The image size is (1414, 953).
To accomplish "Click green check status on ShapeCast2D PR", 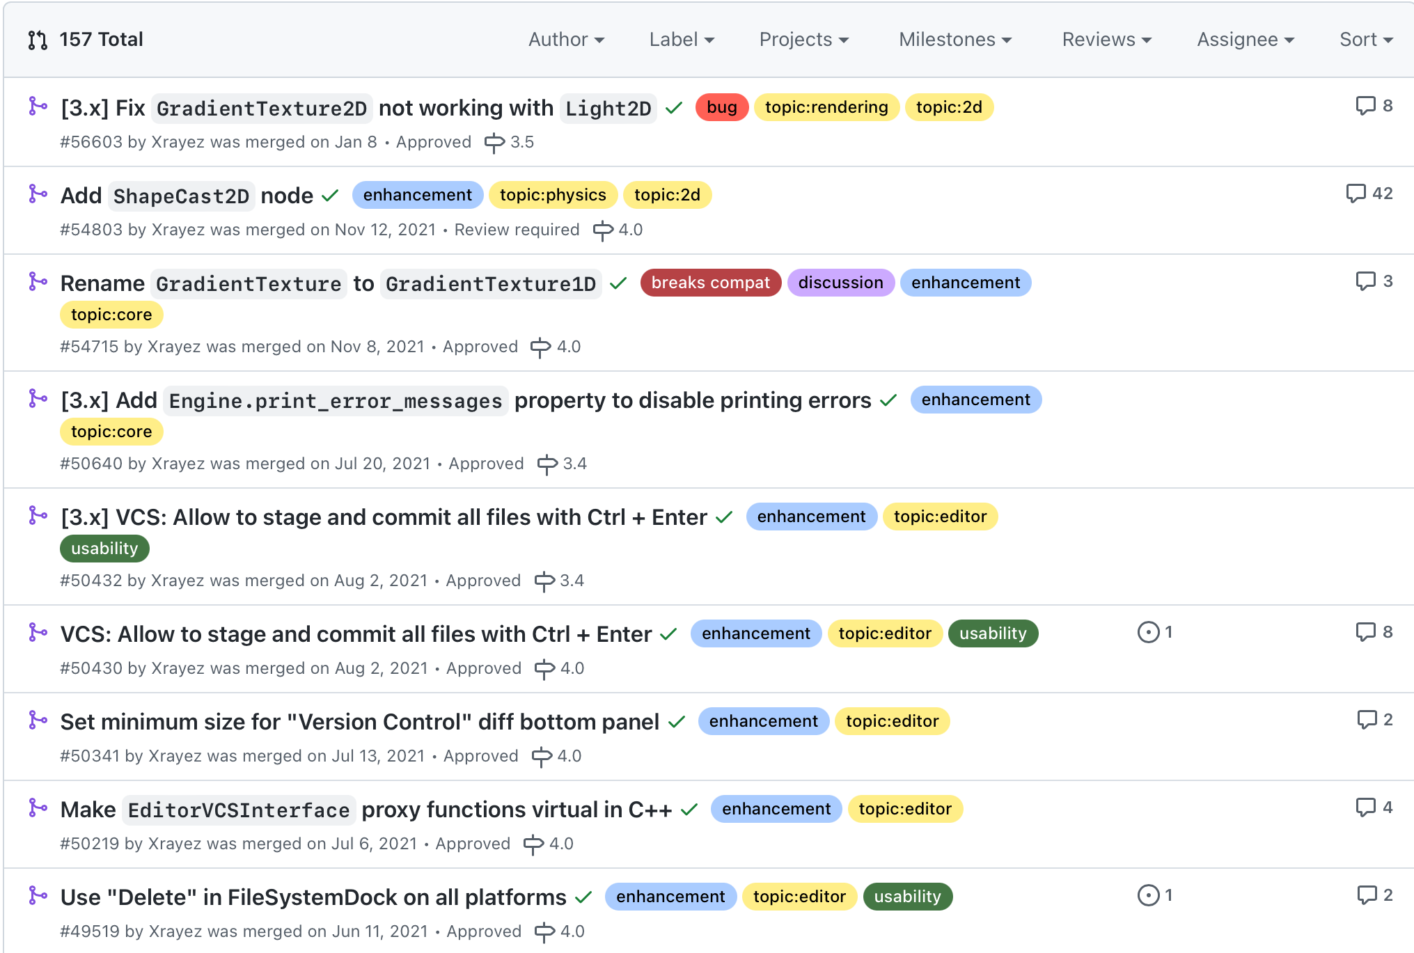I will (x=330, y=196).
